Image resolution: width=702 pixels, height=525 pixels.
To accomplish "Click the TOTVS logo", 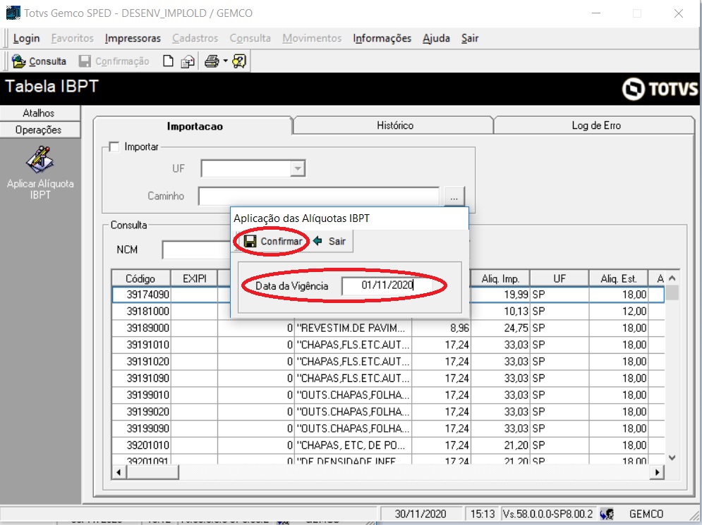I will (660, 89).
